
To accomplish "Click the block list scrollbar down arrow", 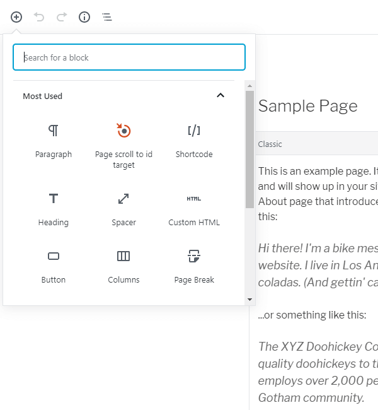I will click(x=249, y=300).
